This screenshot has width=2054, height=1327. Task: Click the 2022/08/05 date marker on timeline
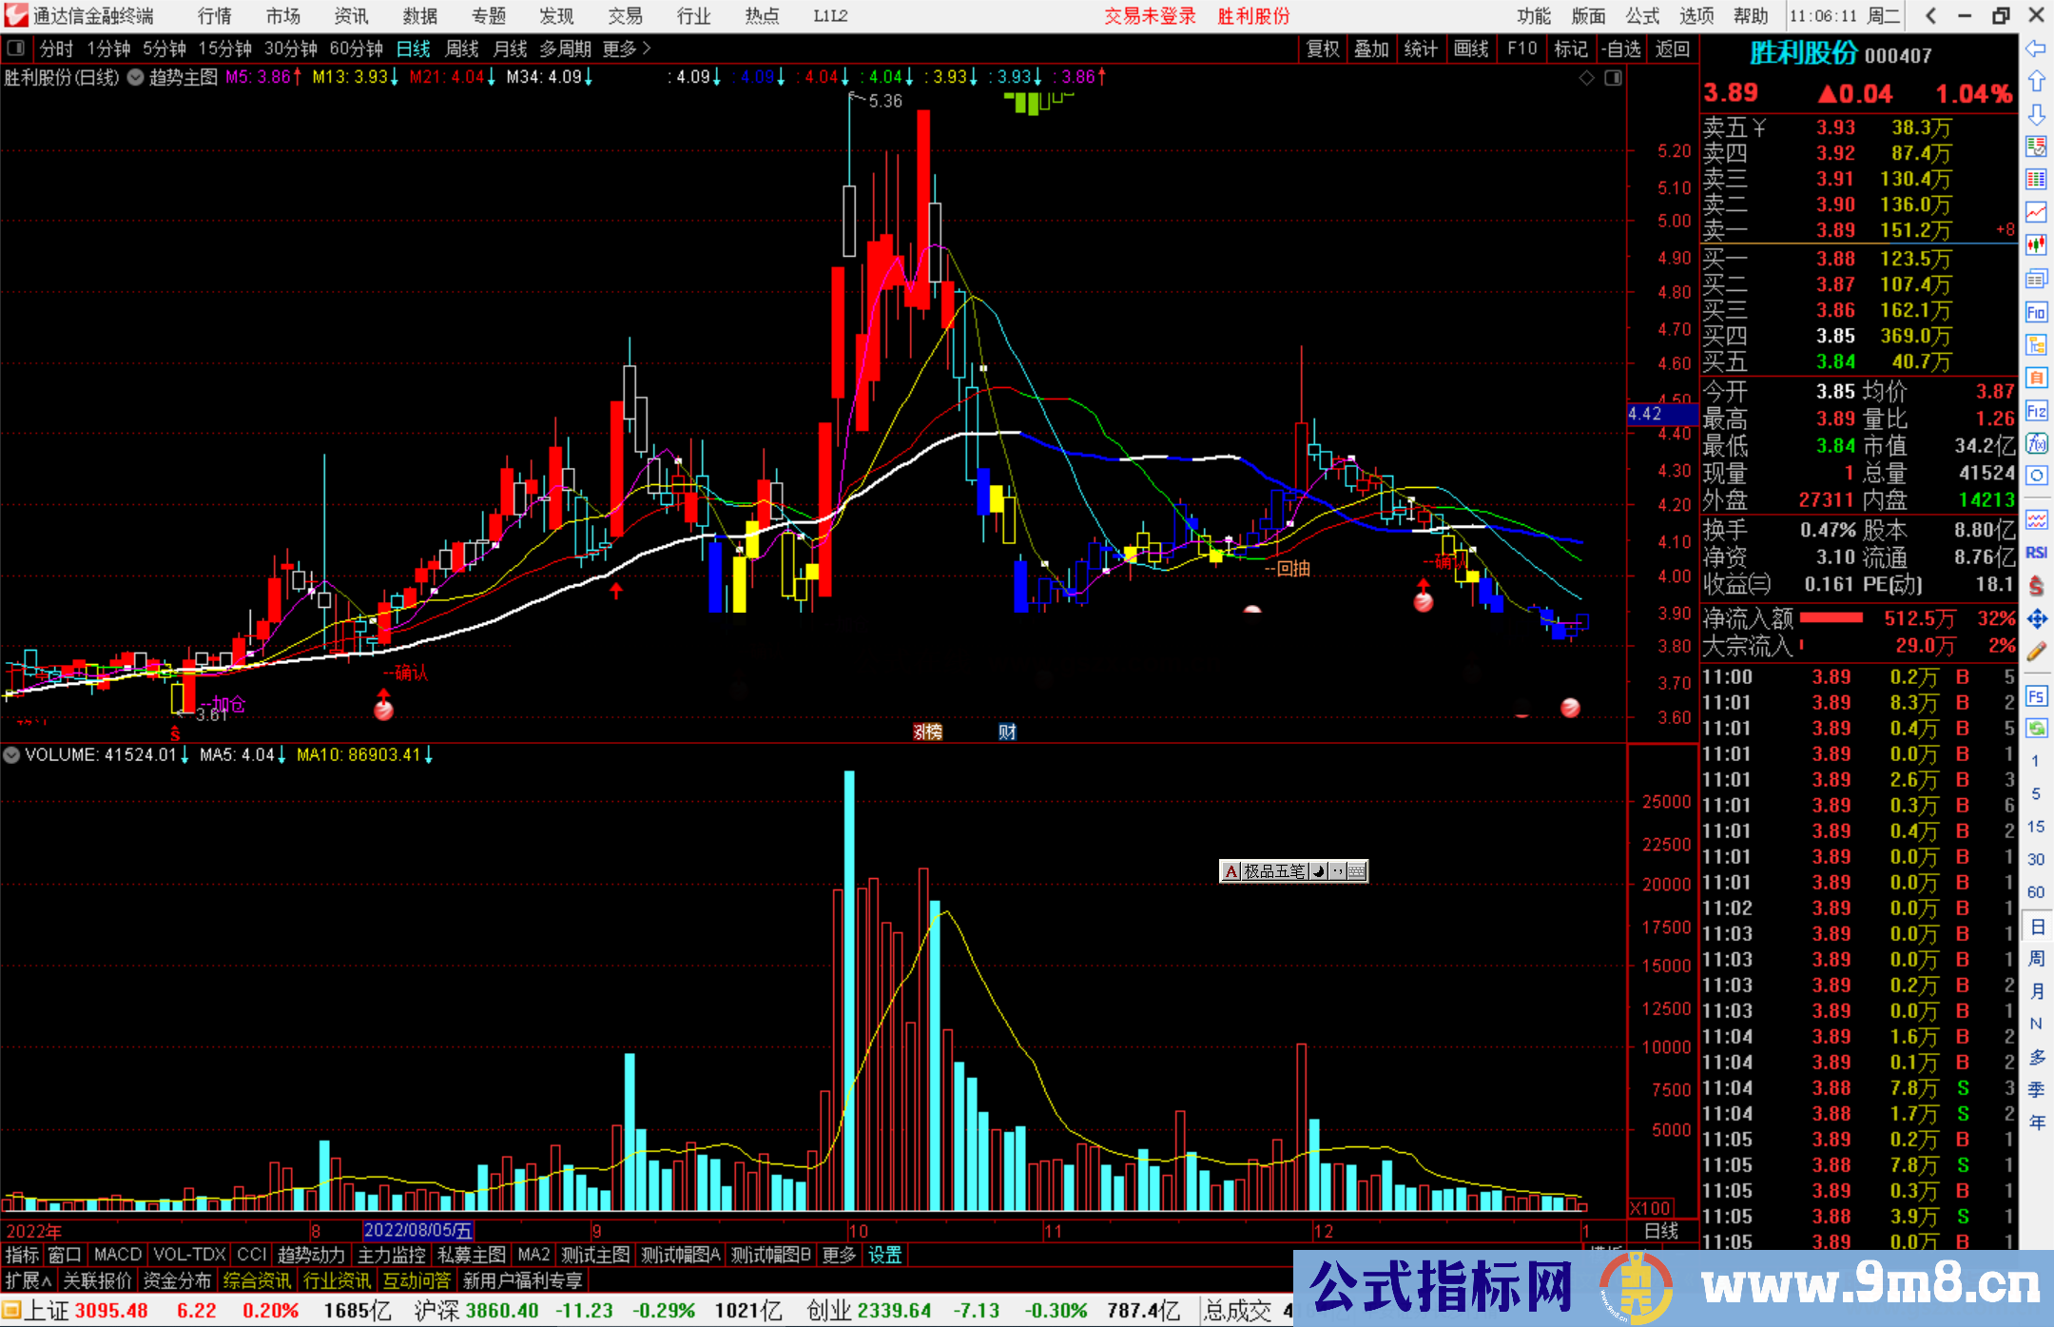point(417,1231)
